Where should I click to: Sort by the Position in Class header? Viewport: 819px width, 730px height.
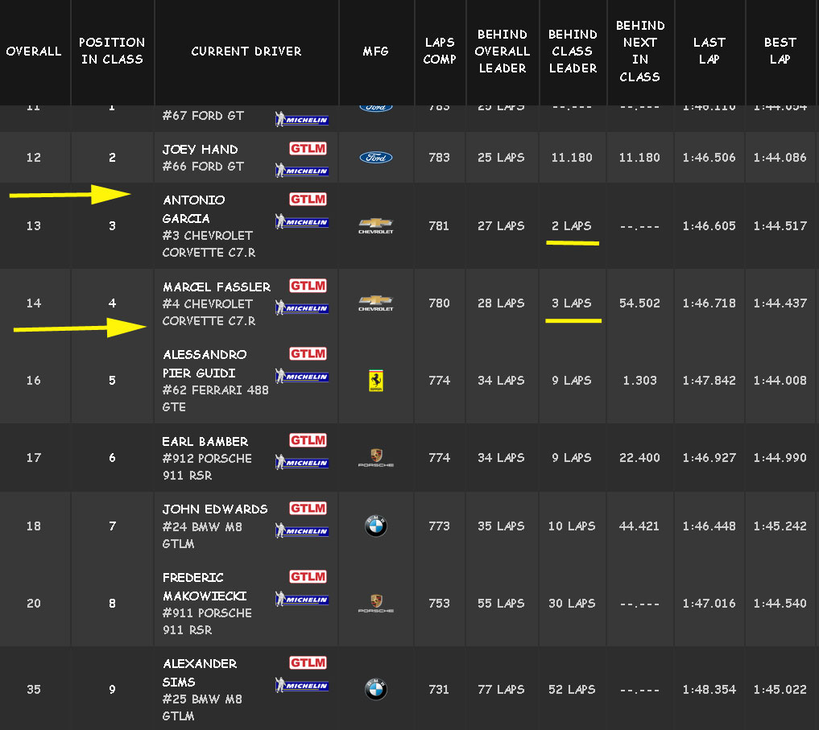click(112, 51)
